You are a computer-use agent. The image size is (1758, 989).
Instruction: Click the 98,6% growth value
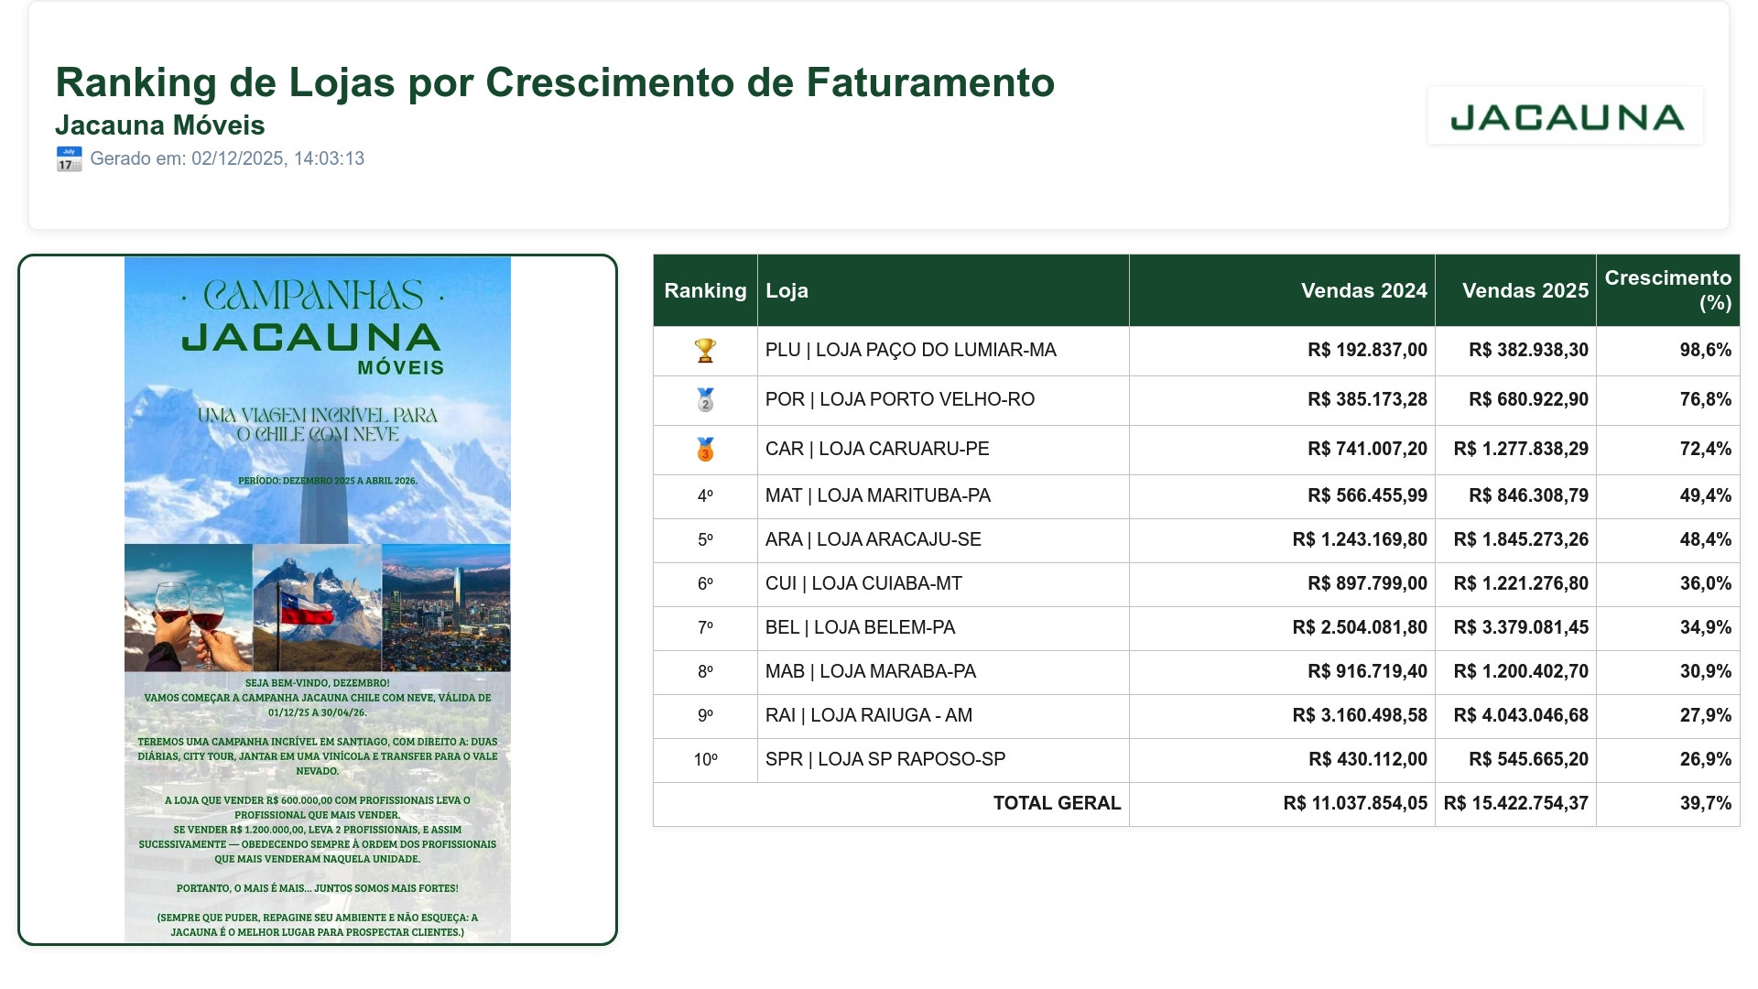[x=1705, y=351]
